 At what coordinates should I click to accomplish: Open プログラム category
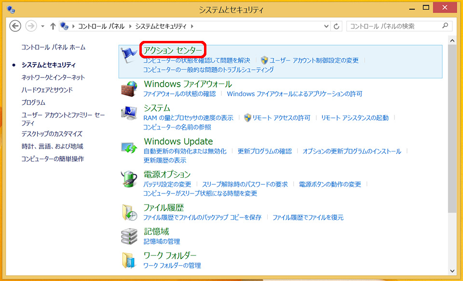pyautogui.click(x=33, y=102)
